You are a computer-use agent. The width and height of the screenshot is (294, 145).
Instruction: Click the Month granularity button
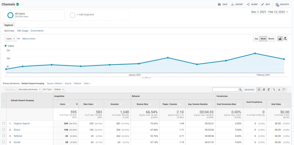click(271, 39)
